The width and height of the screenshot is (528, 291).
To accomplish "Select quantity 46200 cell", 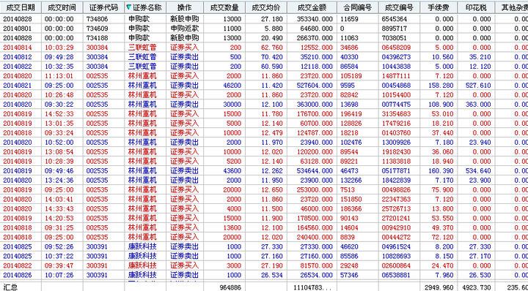I will pos(232,86).
